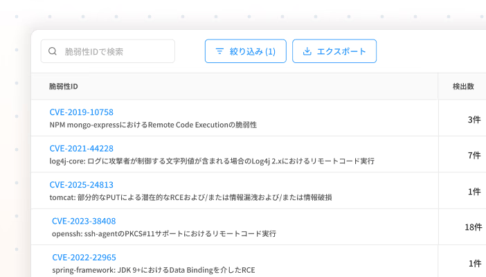The image size is (486, 277).
Task: Click the download icon in エクスポート button
Action: point(307,51)
